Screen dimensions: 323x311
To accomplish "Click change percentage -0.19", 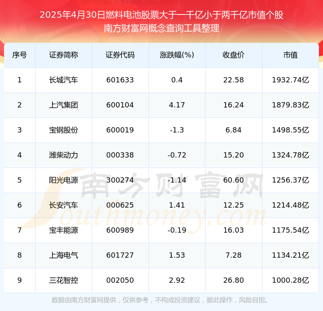I will [x=177, y=230].
